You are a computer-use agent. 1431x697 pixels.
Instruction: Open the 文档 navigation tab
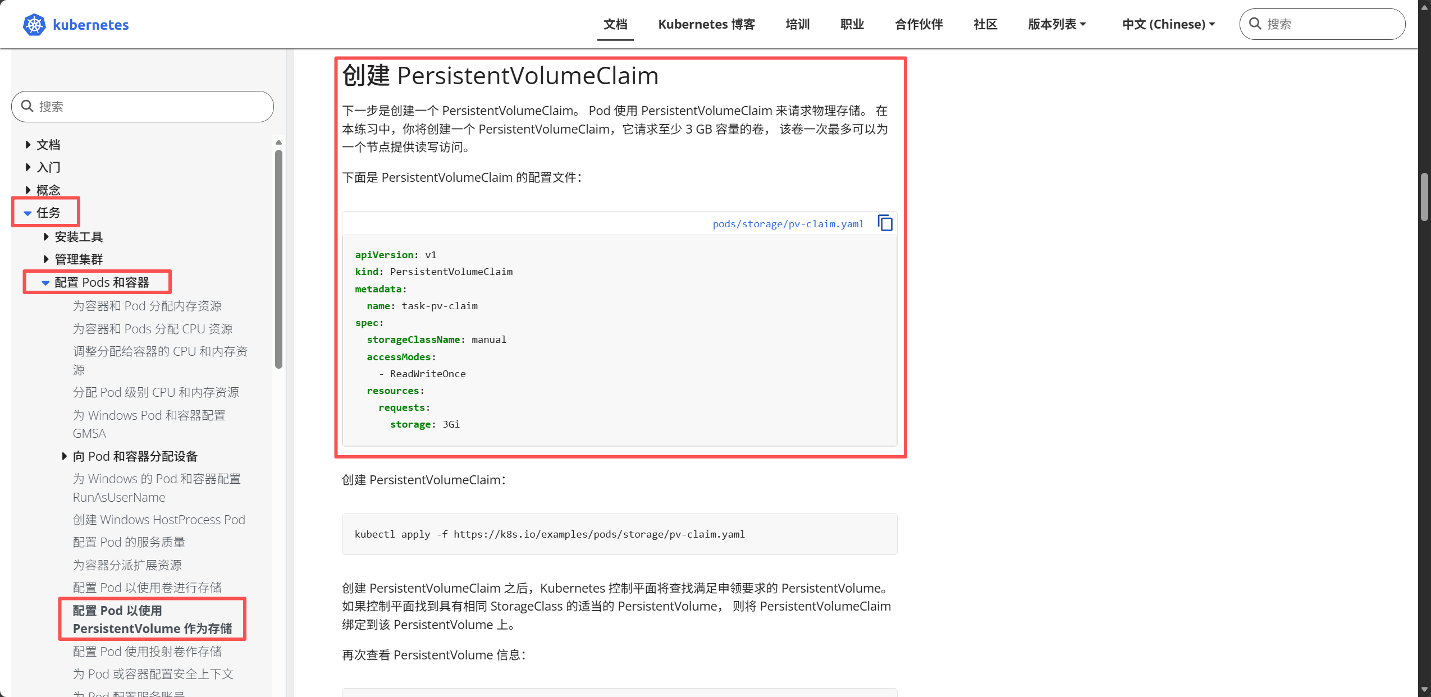615,24
